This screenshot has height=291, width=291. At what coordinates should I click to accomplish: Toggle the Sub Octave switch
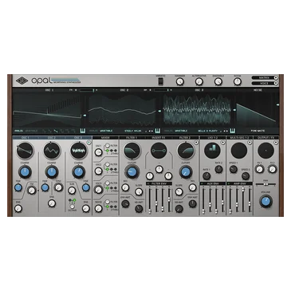pyautogui.click(x=72, y=206)
